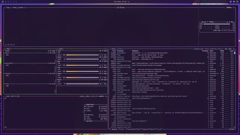Click the 'home' disk entry label
Screen dimensions: 240x135
pos(59,73)
